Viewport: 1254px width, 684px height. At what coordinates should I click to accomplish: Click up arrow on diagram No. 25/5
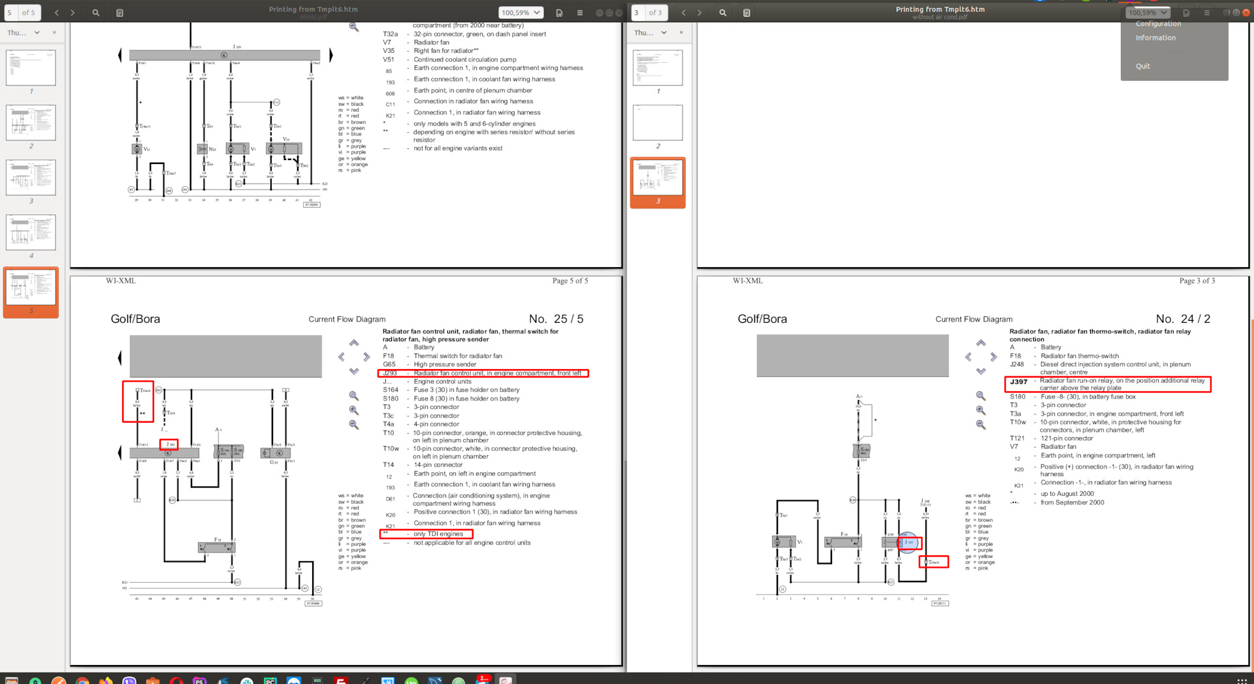(x=354, y=343)
